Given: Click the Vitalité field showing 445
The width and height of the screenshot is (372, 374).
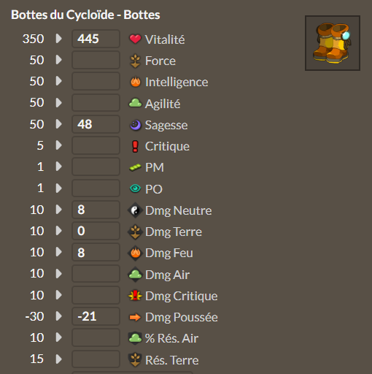Looking at the screenshot, I should [x=96, y=39].
